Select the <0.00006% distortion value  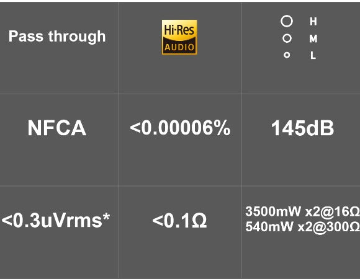180,128
